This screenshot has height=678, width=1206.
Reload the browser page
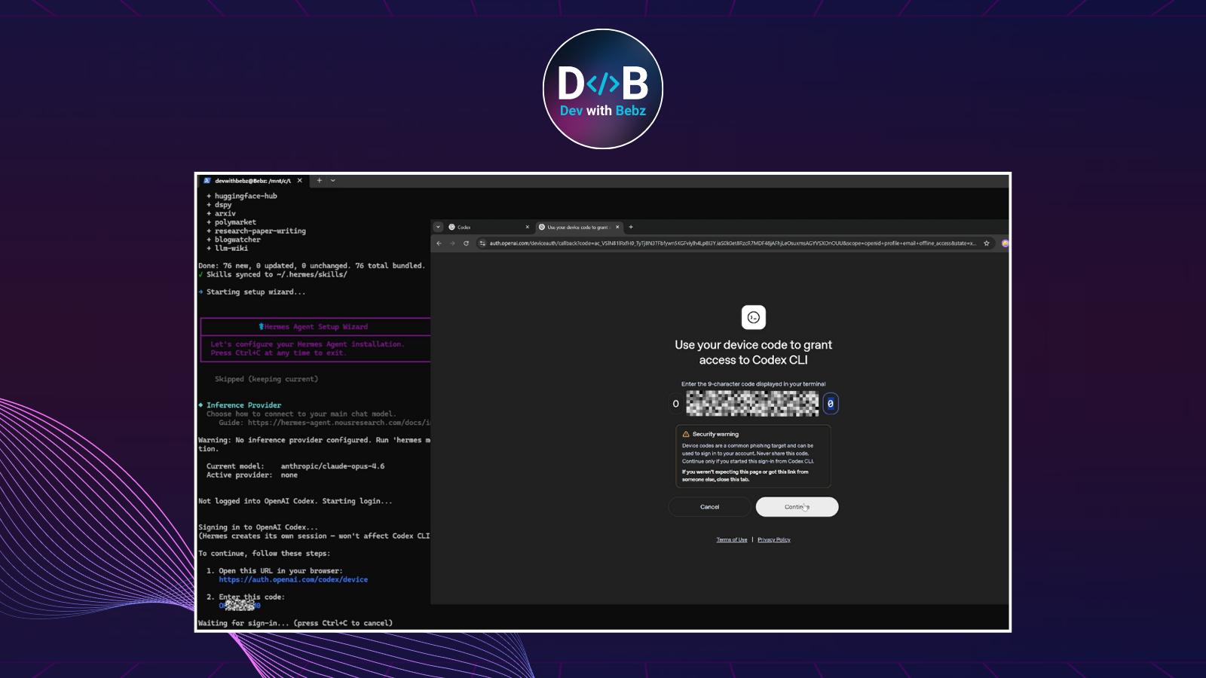click(466, 243)
